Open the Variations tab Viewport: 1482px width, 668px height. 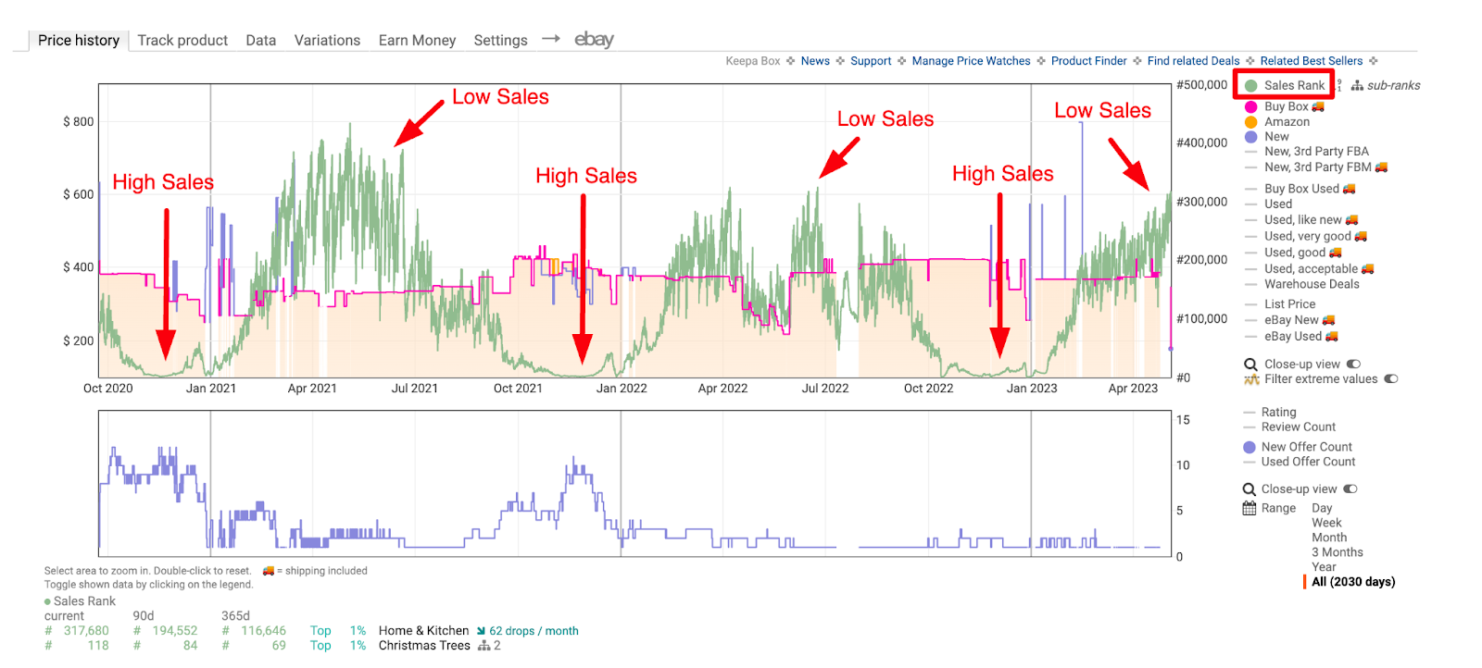coord(327,41)
